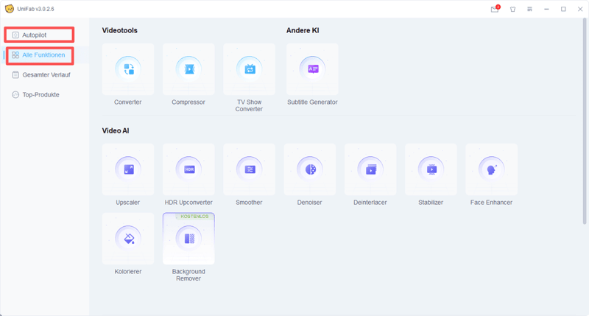Open the Compressor tool
This screenshot has width=589, height=316.
click(x=188, y=69)
